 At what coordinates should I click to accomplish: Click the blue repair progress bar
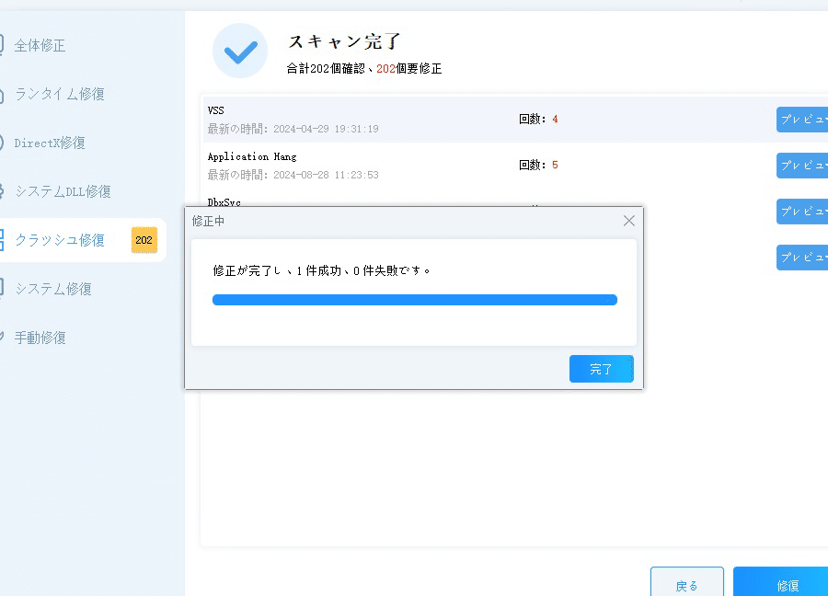(414, 300)
